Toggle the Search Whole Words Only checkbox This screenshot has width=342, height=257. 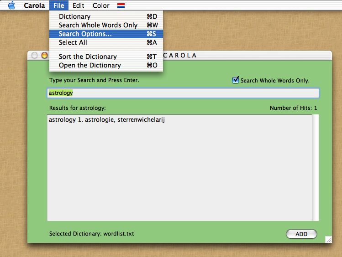[235, 80]
